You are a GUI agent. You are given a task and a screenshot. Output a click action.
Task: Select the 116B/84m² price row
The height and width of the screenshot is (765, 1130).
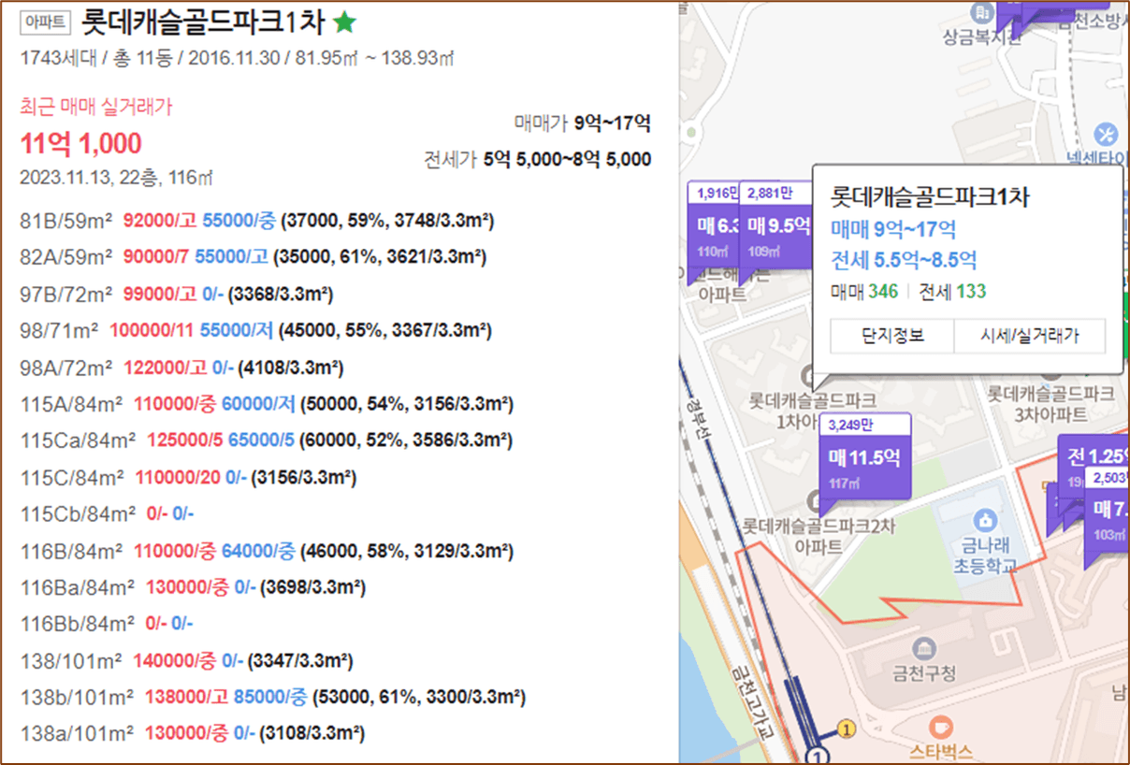coord(267,551)
